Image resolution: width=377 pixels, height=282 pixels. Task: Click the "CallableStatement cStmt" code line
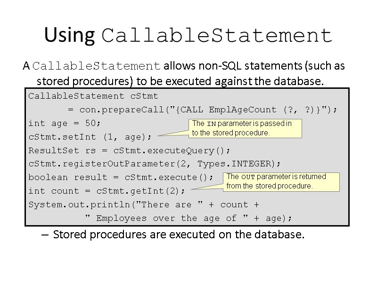[x=93, y=96]
